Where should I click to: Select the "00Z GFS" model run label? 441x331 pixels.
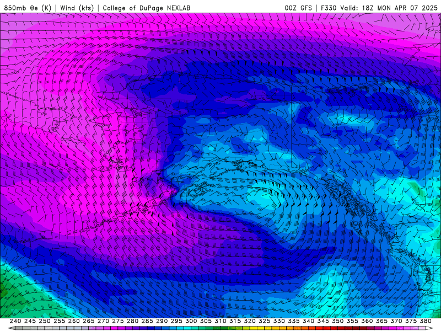298,8
